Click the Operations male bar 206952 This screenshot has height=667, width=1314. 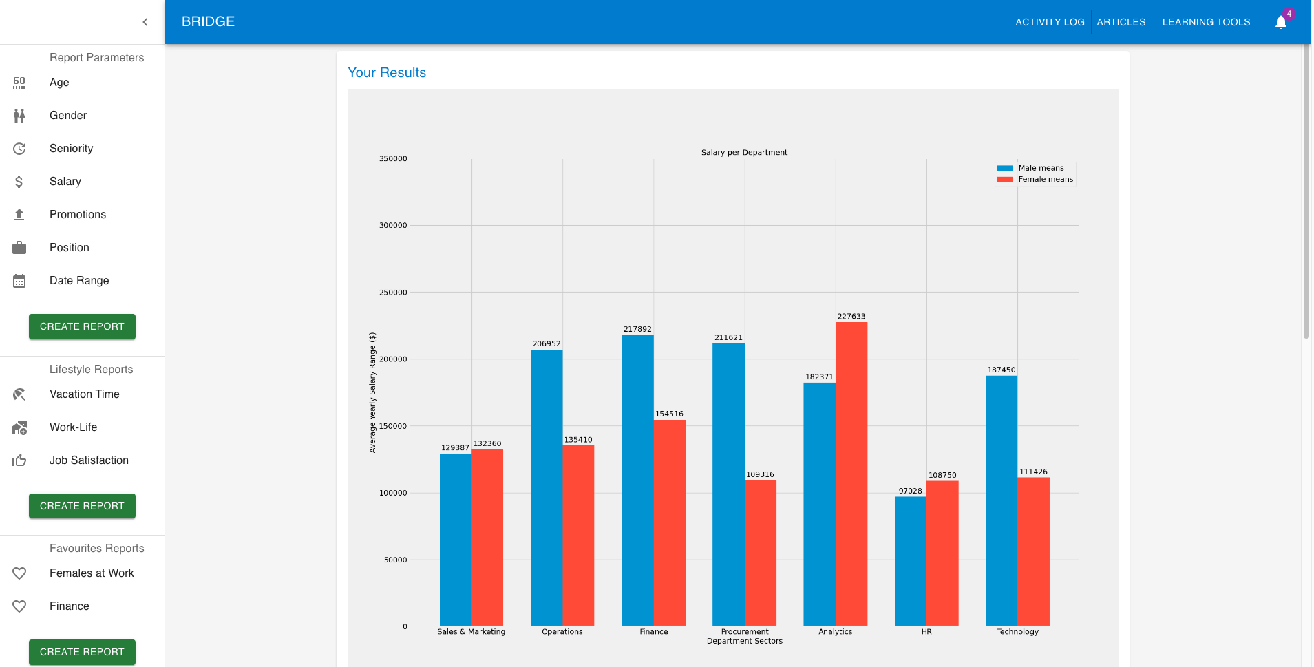pos(547,487)
